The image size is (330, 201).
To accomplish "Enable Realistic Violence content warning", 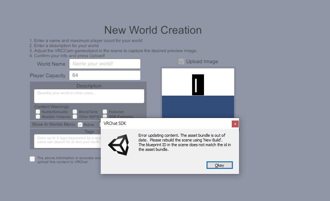I will (x=38, y=117).
